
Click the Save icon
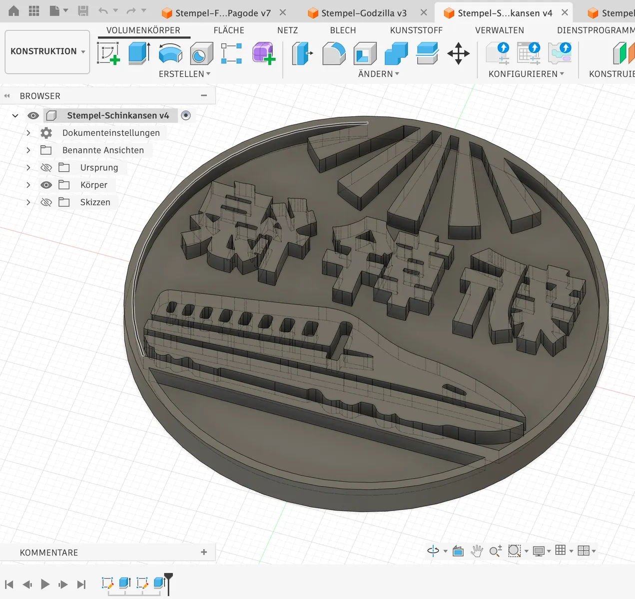point(83,11)
